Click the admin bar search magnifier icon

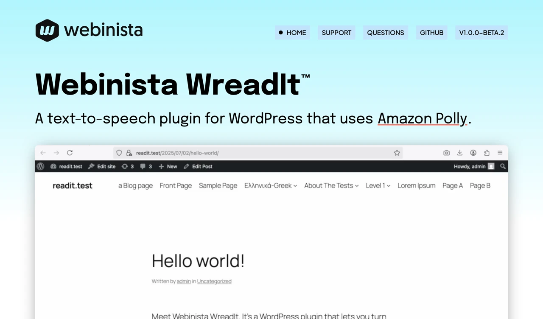click(x=503, y=166)
